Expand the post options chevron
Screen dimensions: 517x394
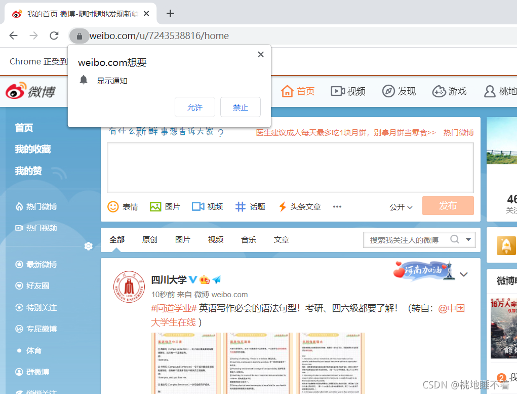point(464,274)
